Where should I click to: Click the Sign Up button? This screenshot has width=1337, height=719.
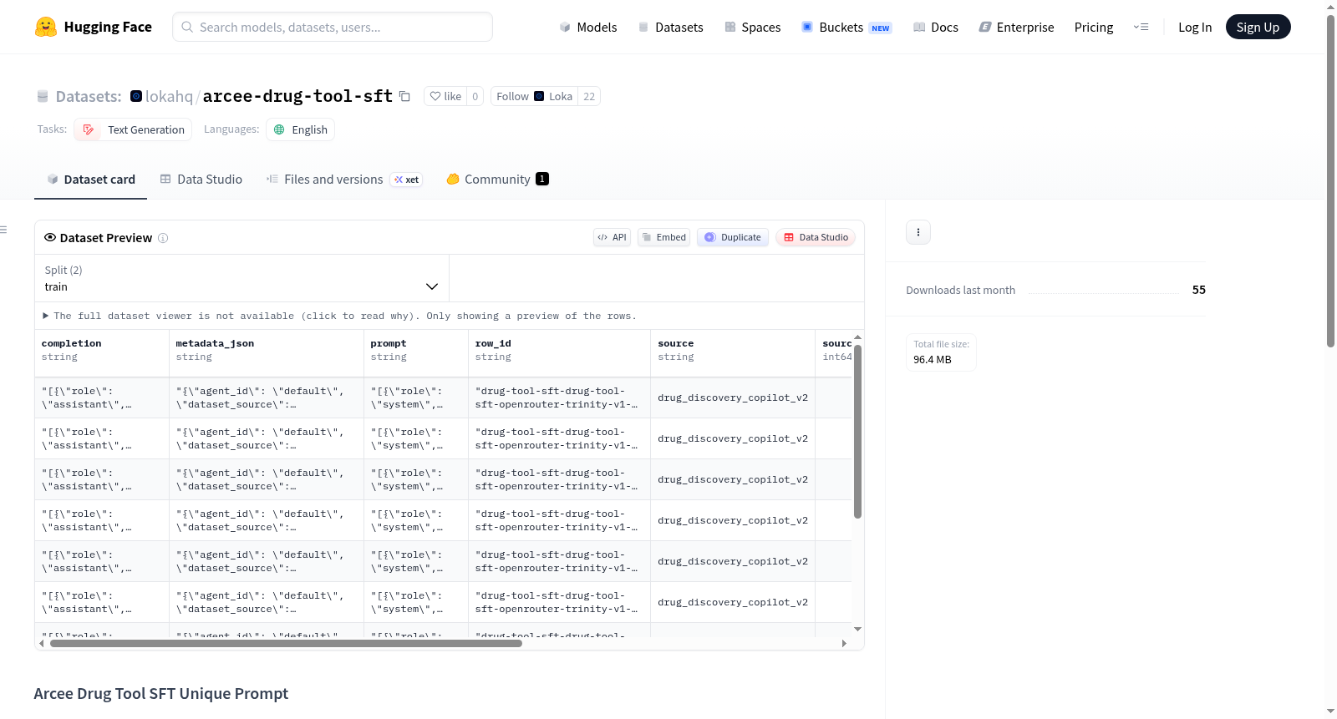[1258, 27]
